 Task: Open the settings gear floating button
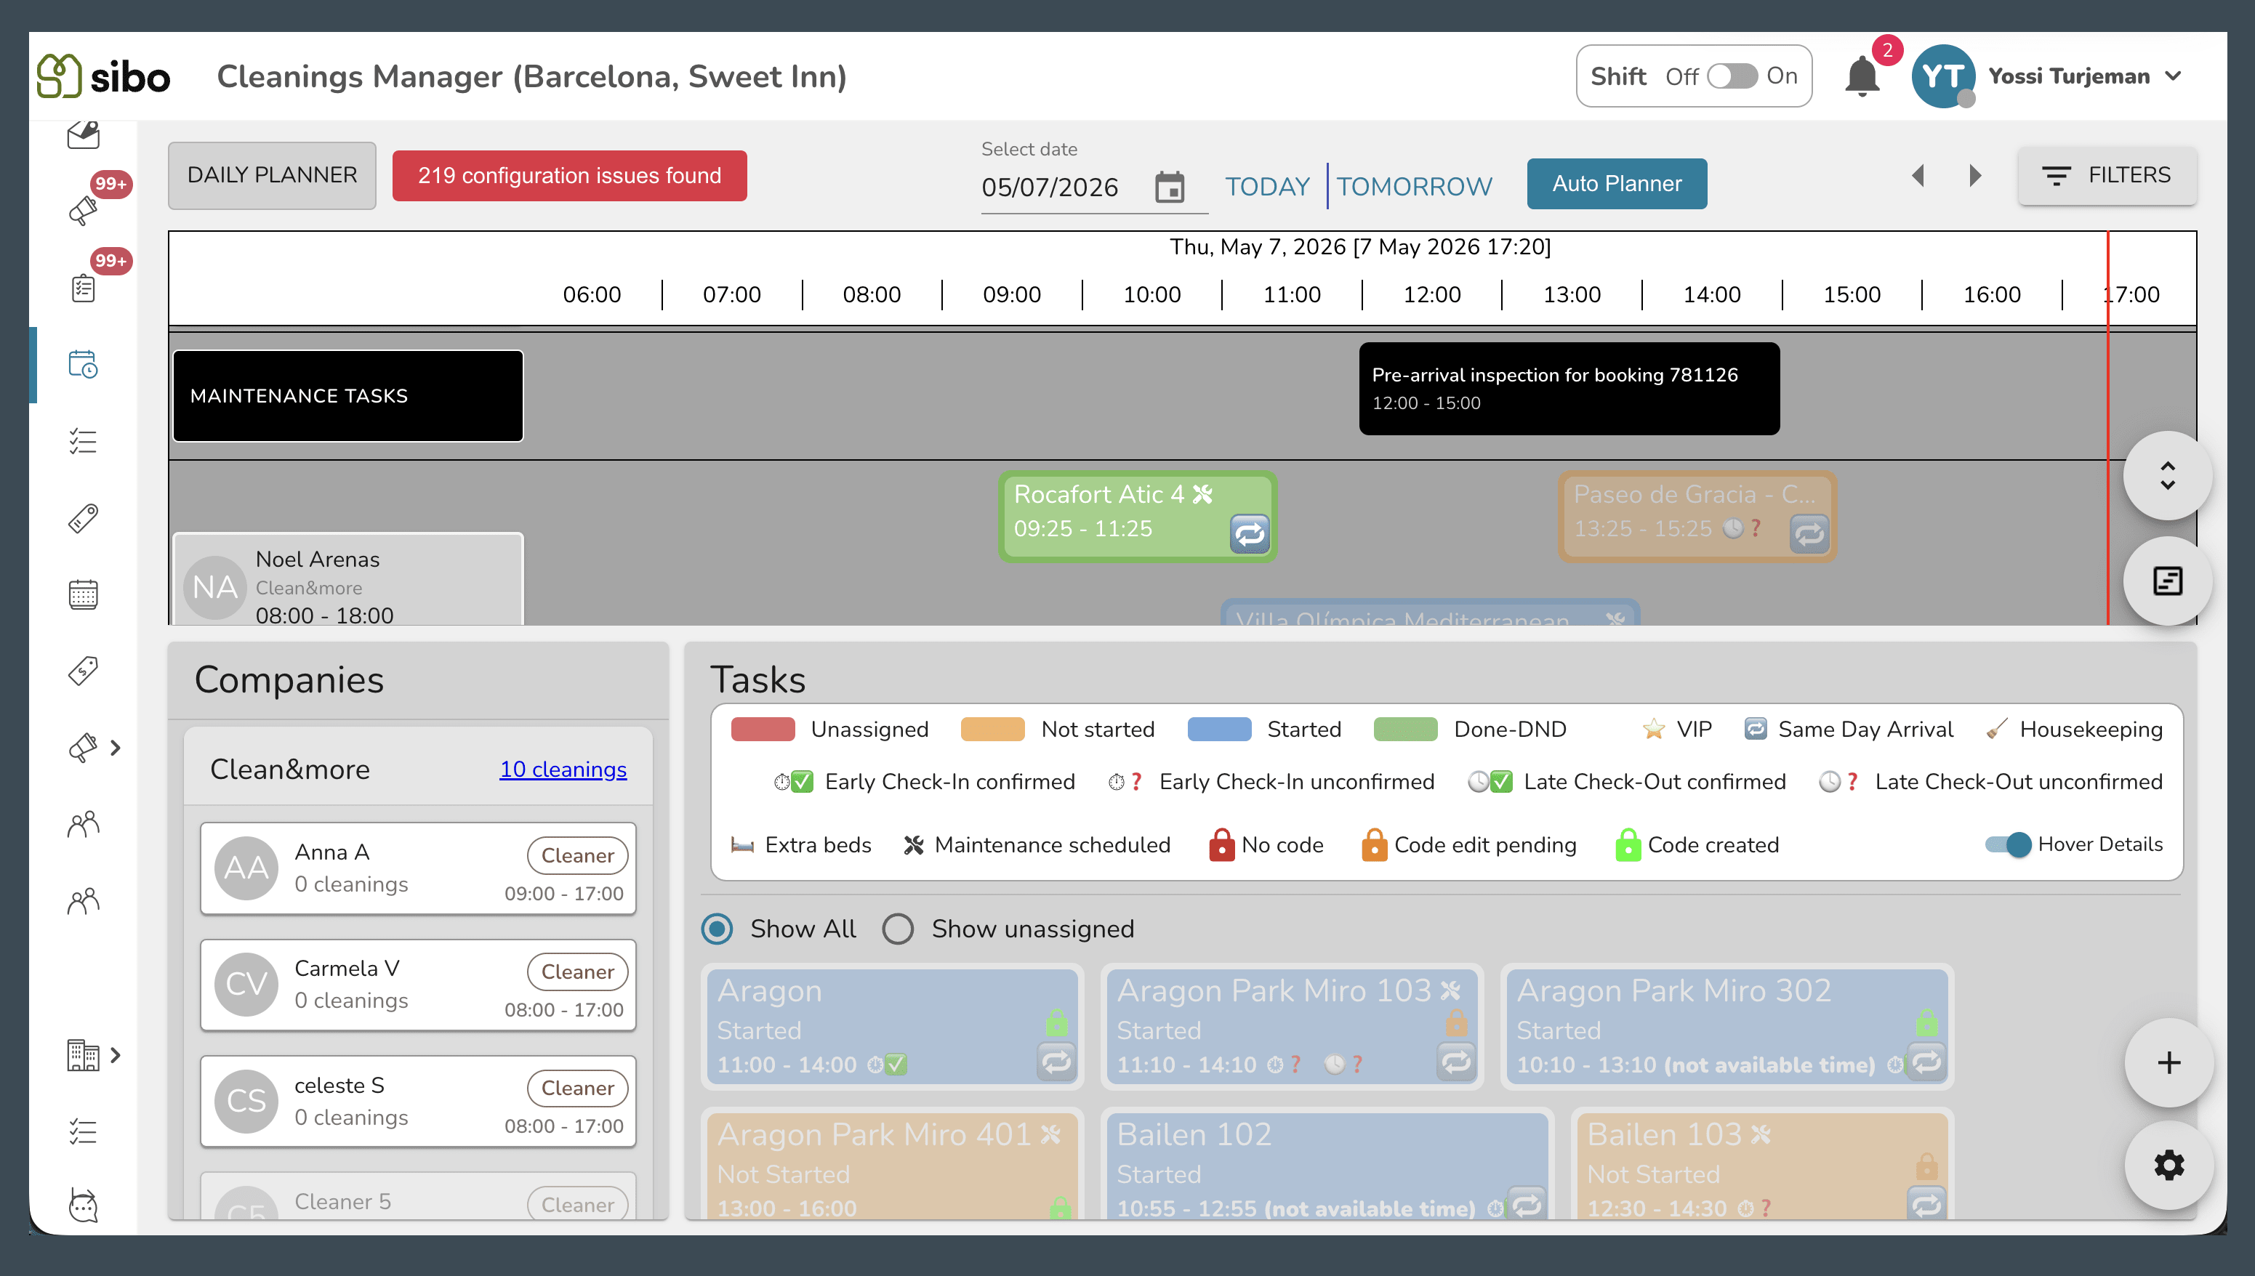point(2168,1166)
